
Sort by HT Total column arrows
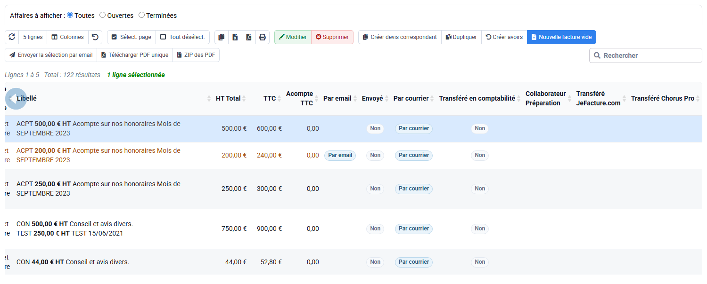coord(244,99)
